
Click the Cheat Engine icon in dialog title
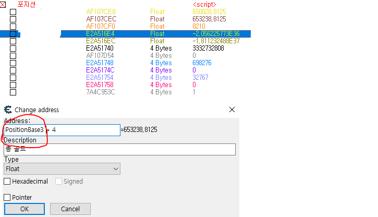7,110
